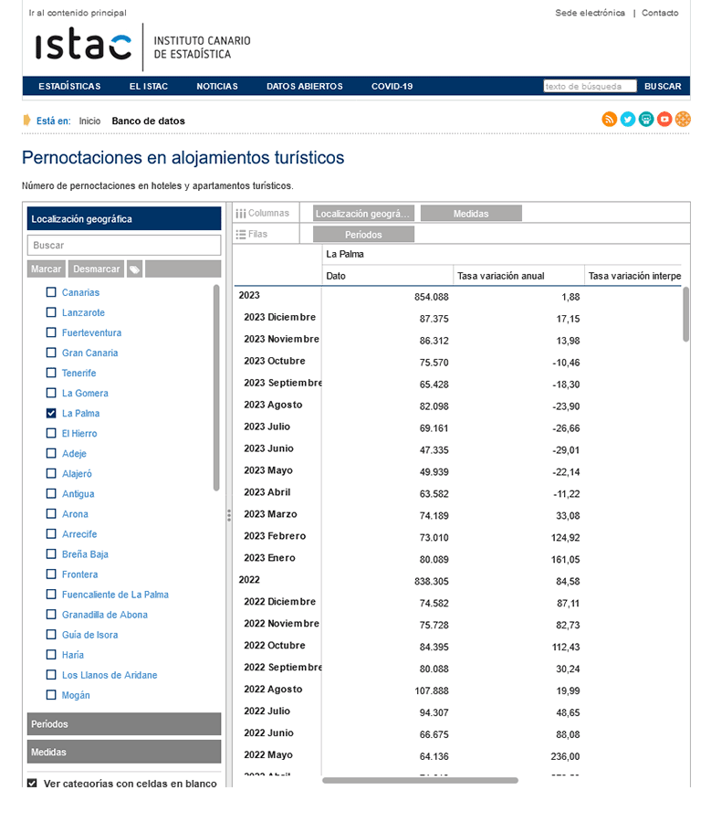Open the YouTube channel icon
Viewport: 711px width, 822px height.
[664, 120]
